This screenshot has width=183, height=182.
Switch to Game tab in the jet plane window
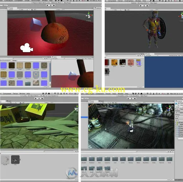point(9,101)
